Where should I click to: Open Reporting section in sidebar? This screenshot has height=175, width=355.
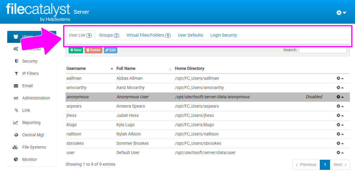coord(32,123)
